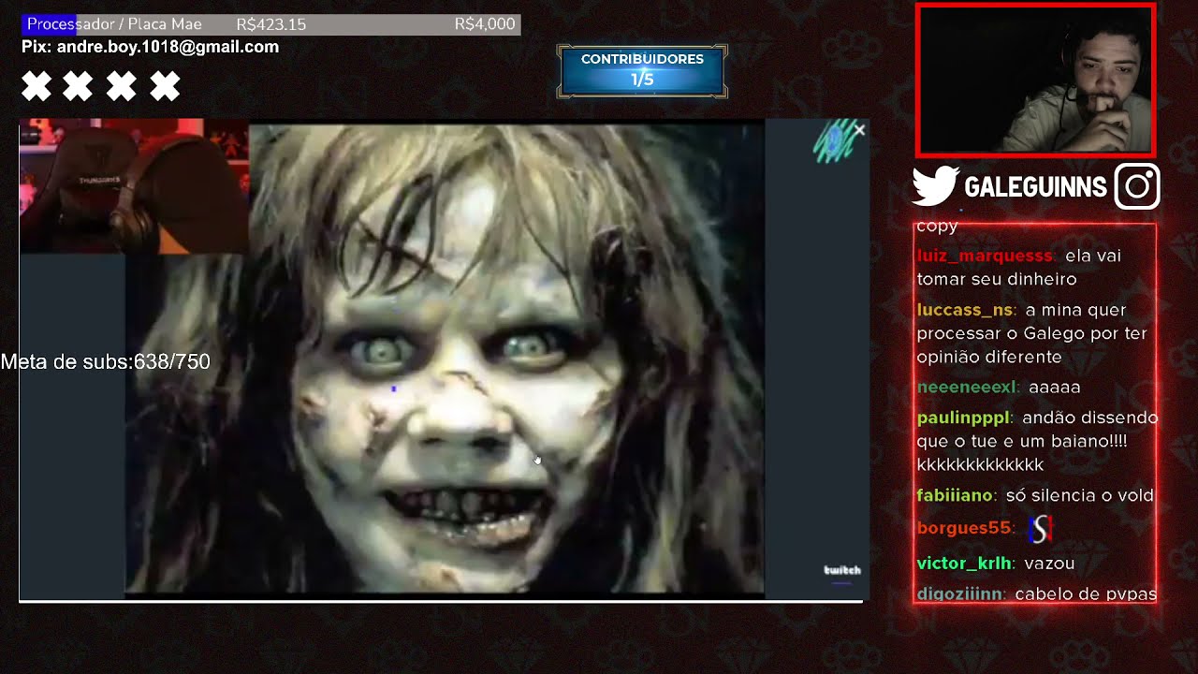Viewport: 1198px width, 674px height.
Task: Click the Twitter bird icon
Action: (x=935, y=186)
